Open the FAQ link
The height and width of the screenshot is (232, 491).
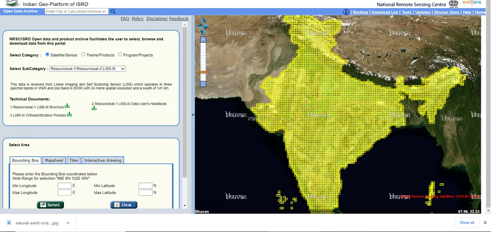(125, 18)
